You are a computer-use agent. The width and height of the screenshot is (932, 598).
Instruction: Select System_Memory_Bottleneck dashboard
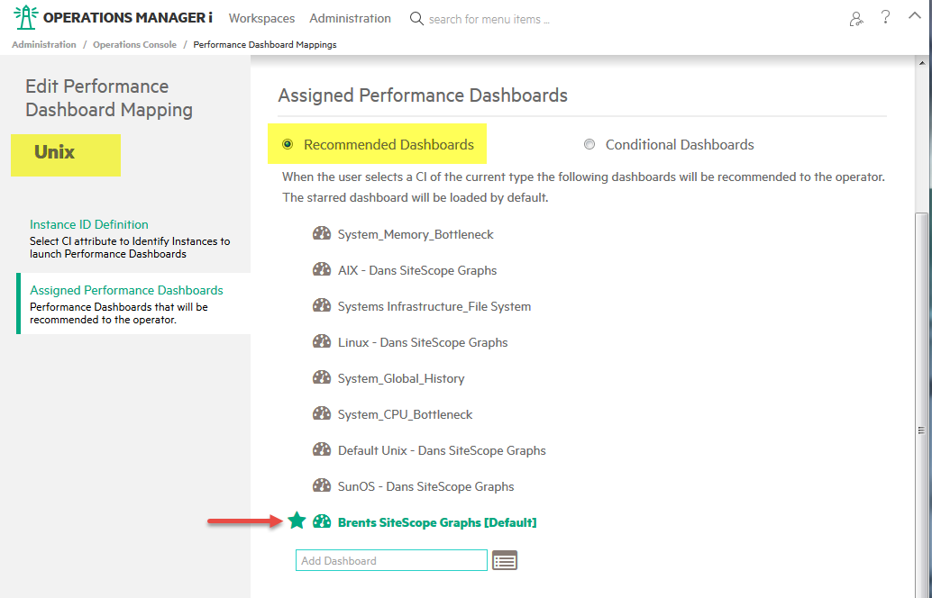pyautogui.click(x=416, y=234)
